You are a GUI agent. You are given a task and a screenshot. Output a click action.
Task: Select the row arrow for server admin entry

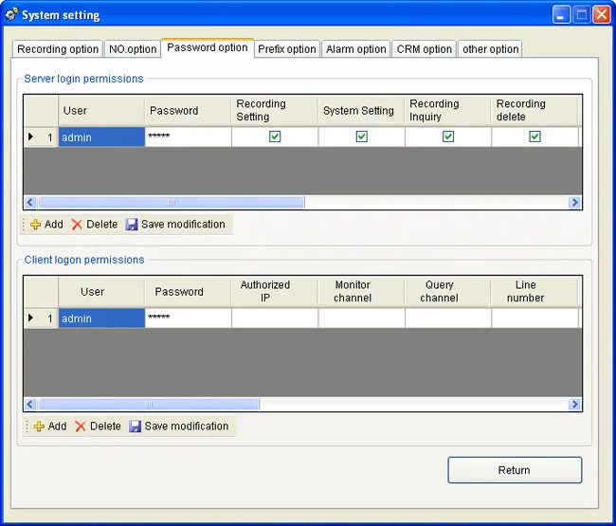pos(30,136)
